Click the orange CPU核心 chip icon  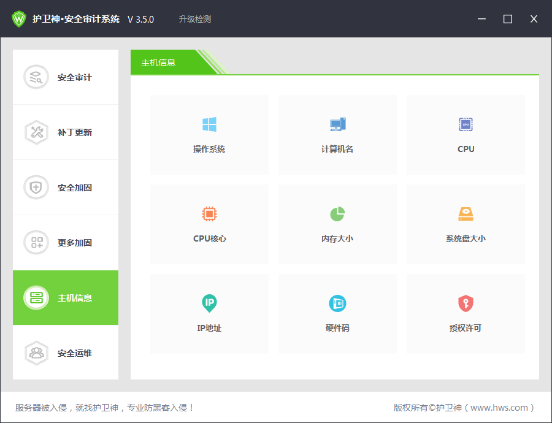(x=210, y=213)
